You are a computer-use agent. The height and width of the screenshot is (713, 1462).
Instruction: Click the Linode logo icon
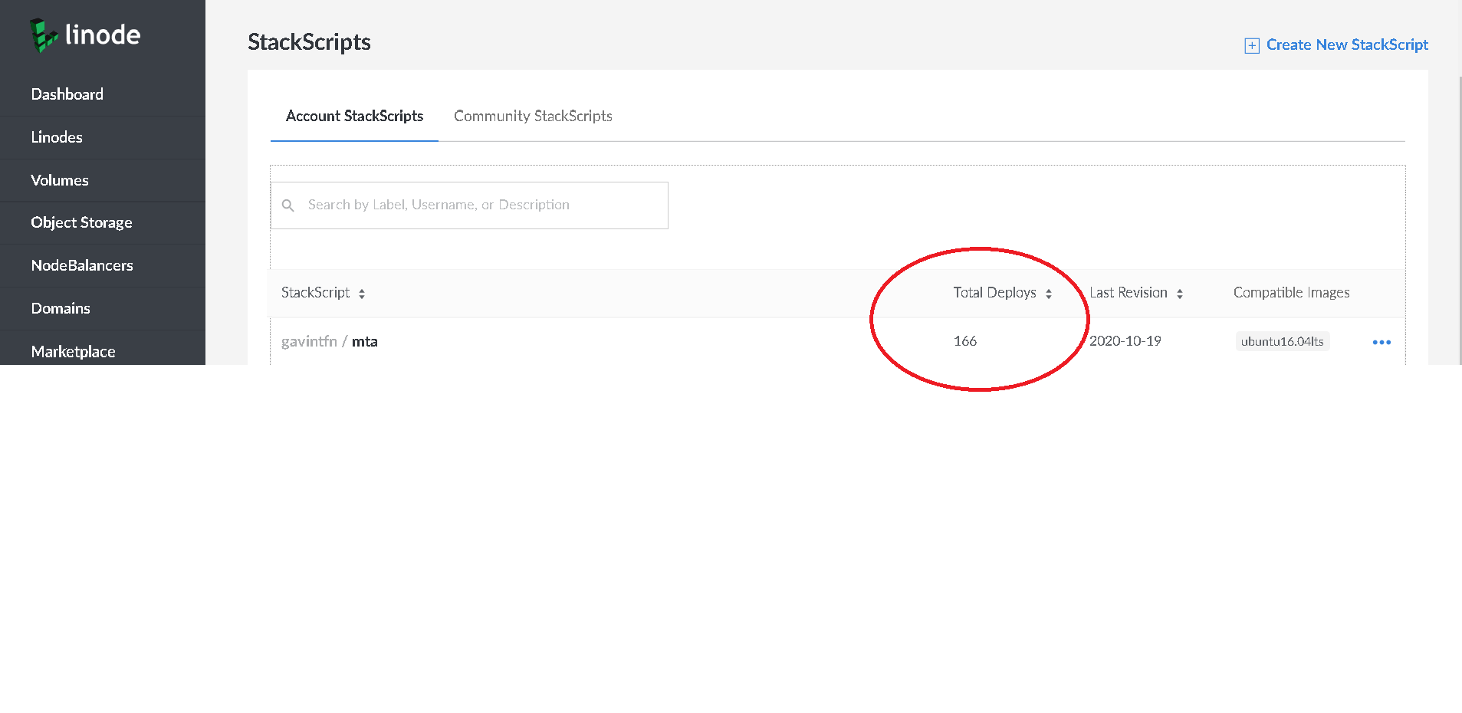click(44, 35)
